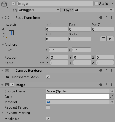Open the anchor presets stretch icon
This screenshot has width=115, height=122.
tap(11, 33)
